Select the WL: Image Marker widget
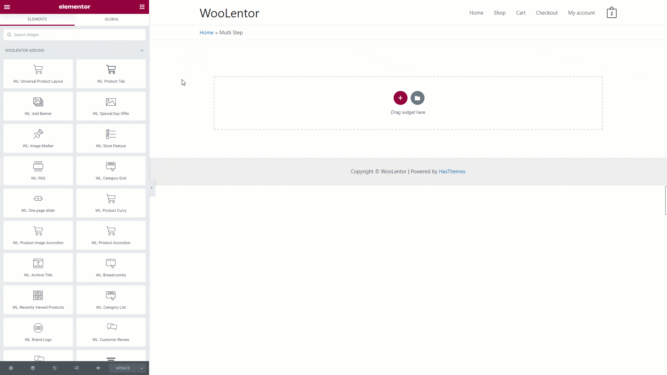Screen dimensions: 667x375 pyautogui.click(x=38, y=138)
